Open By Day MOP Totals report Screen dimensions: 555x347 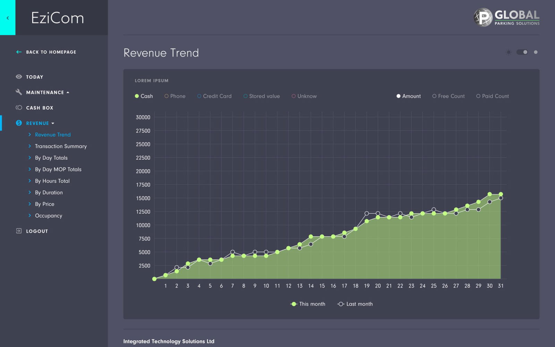click(58, 169)
